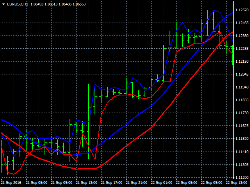The width and height of the screenshot is (250, 187).
Task: Click the 1.11200 bottom price label
Action: [x=242, y=177]
